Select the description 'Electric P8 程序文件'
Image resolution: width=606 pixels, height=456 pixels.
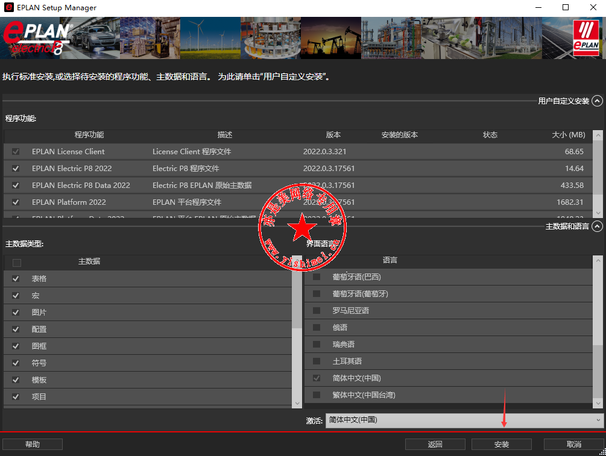tap(186, 168)
